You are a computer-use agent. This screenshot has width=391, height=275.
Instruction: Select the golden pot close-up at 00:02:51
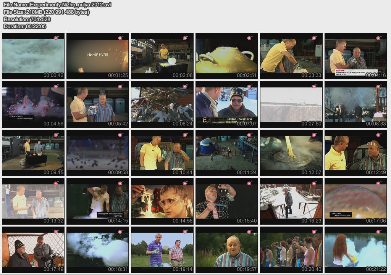[x=227, y=56]
